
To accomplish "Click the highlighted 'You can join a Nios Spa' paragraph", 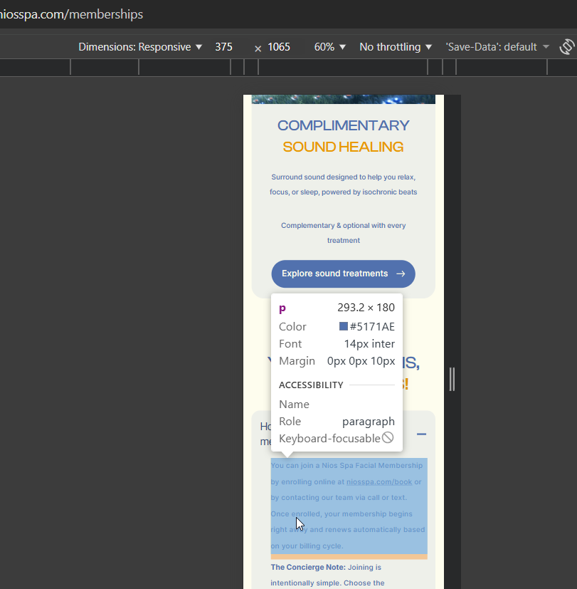I will 349,506.
